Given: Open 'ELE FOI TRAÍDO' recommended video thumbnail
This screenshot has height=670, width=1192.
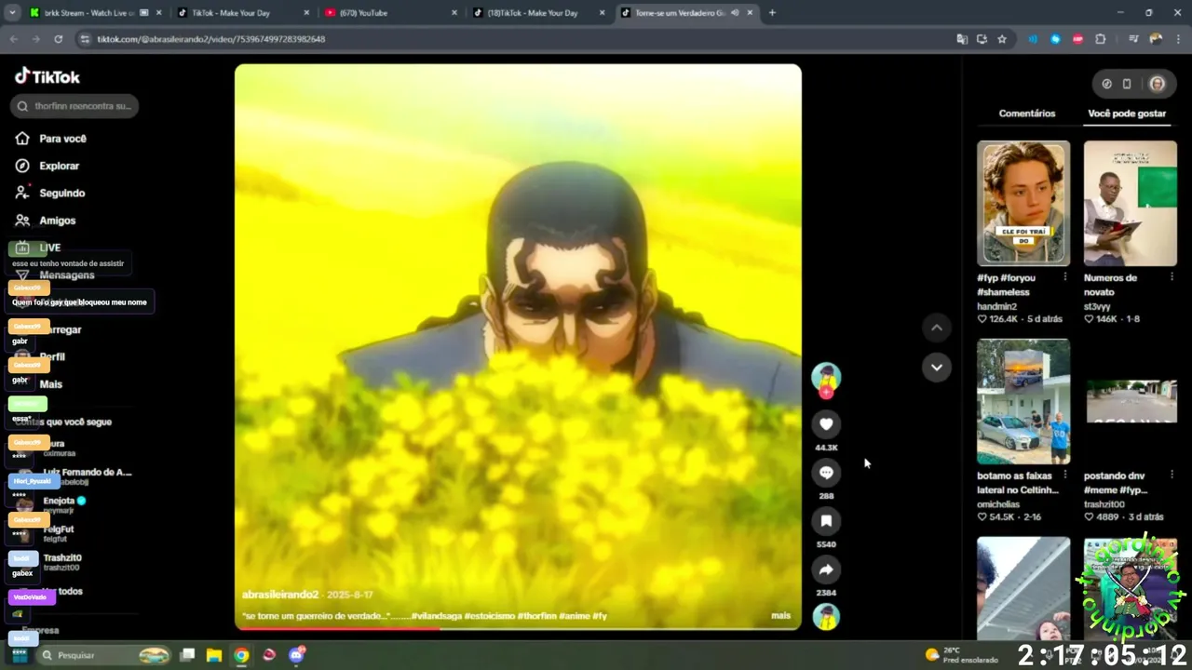Looking at the screenshot, I should [1023, 203].
